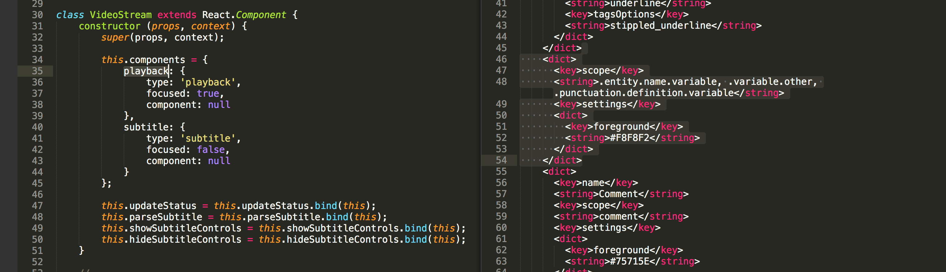Click color value '#75715E'
This screenshot has width=946, height=272.
pos(629,261)
